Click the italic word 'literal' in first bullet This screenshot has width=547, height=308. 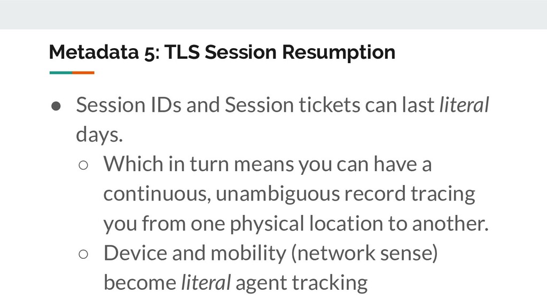[x=464, y=105]
